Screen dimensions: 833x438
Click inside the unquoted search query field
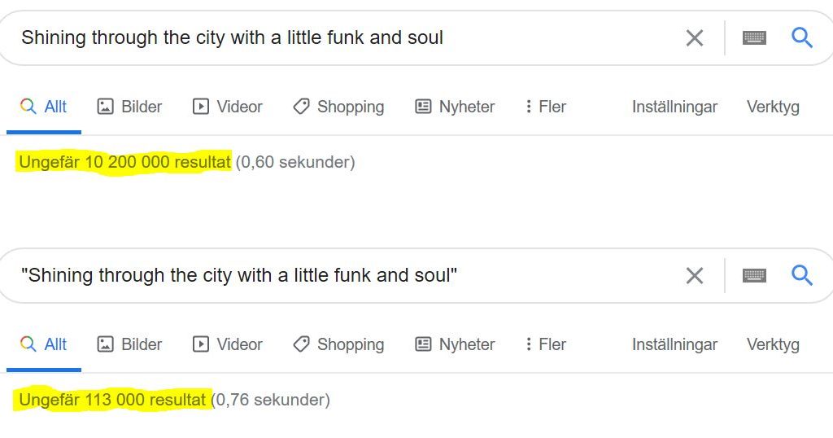340,37
